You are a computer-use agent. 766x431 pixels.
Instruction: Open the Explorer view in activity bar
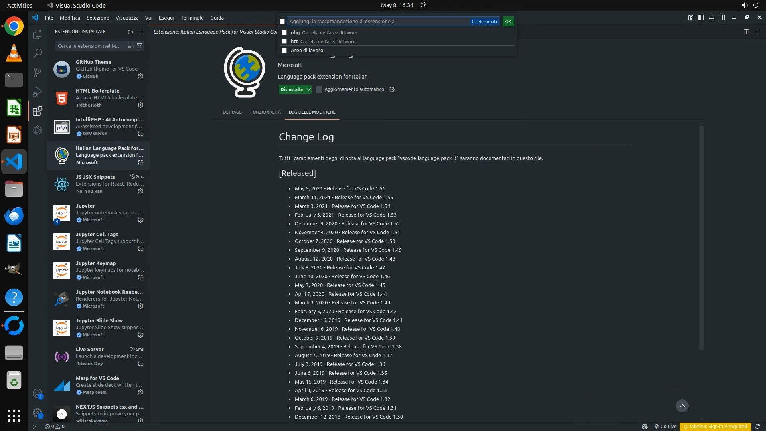click(x=38, y=35)
